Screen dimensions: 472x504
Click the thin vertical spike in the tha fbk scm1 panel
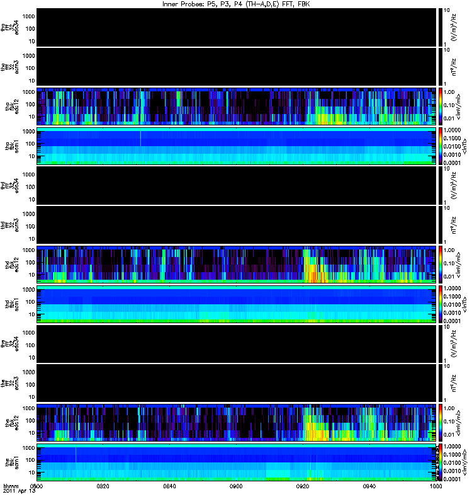click(x=140, y=138)
